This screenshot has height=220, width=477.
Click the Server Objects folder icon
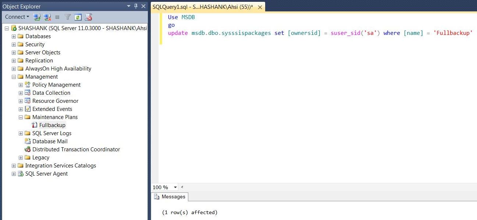coord(21,53)
